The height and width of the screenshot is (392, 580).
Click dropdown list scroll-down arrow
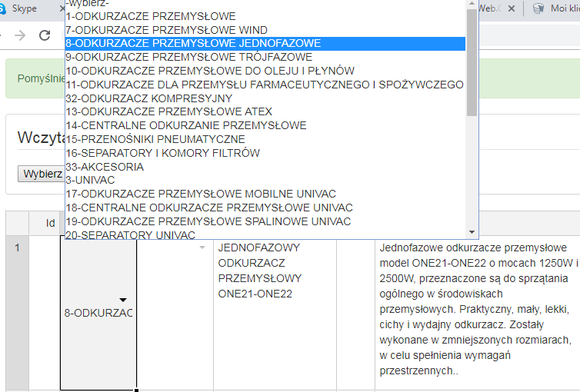click(472, 232)
